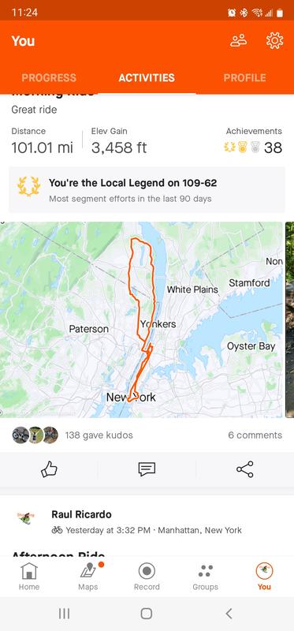Image resolution: width=294 pixels, height=631 pixels.
Task: Start recording with the Record button
Action: coord(147,577)
